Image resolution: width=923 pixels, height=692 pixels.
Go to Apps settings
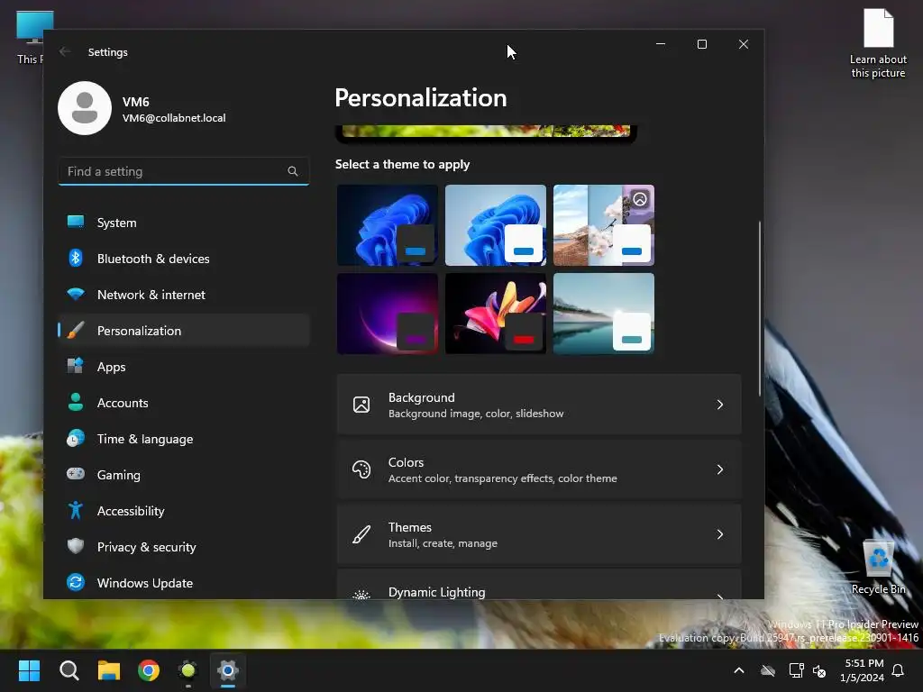point(184,367)
